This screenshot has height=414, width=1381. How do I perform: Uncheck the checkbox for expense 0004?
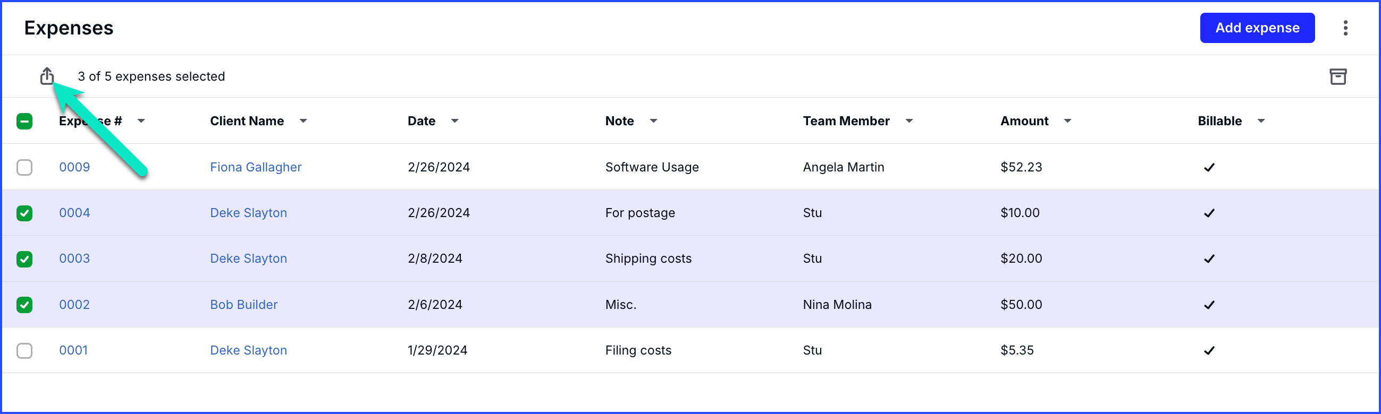(24, 213)
